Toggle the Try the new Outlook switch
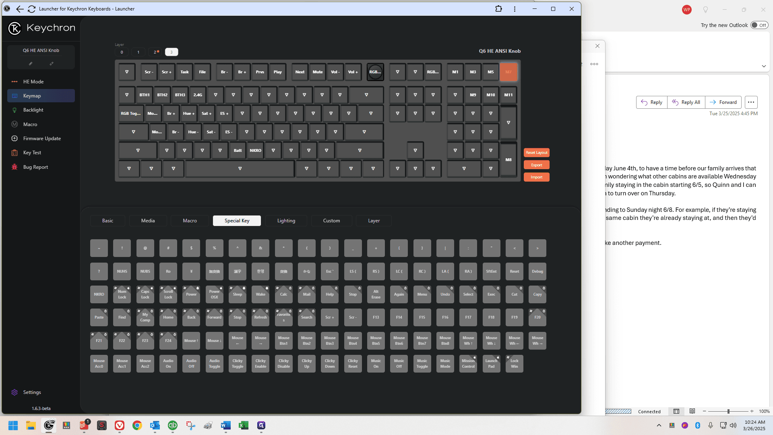The image size is (773, 435). tap(759, 25)
